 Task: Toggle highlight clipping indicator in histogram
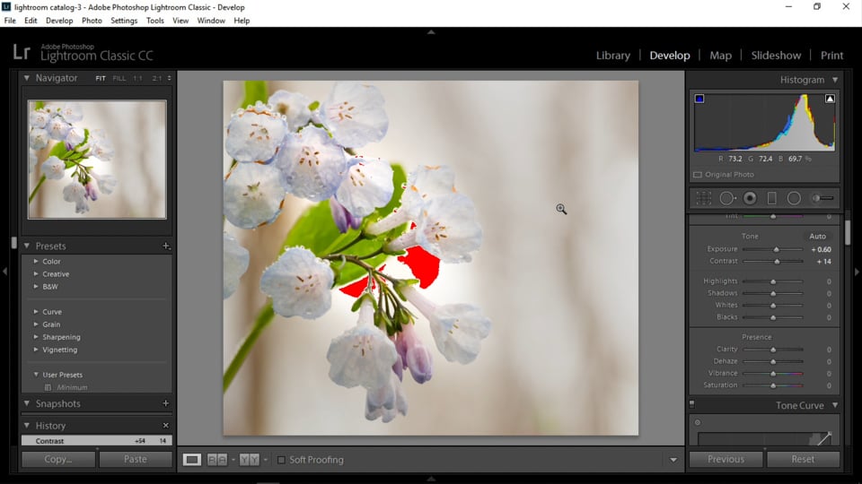[830, 99]
